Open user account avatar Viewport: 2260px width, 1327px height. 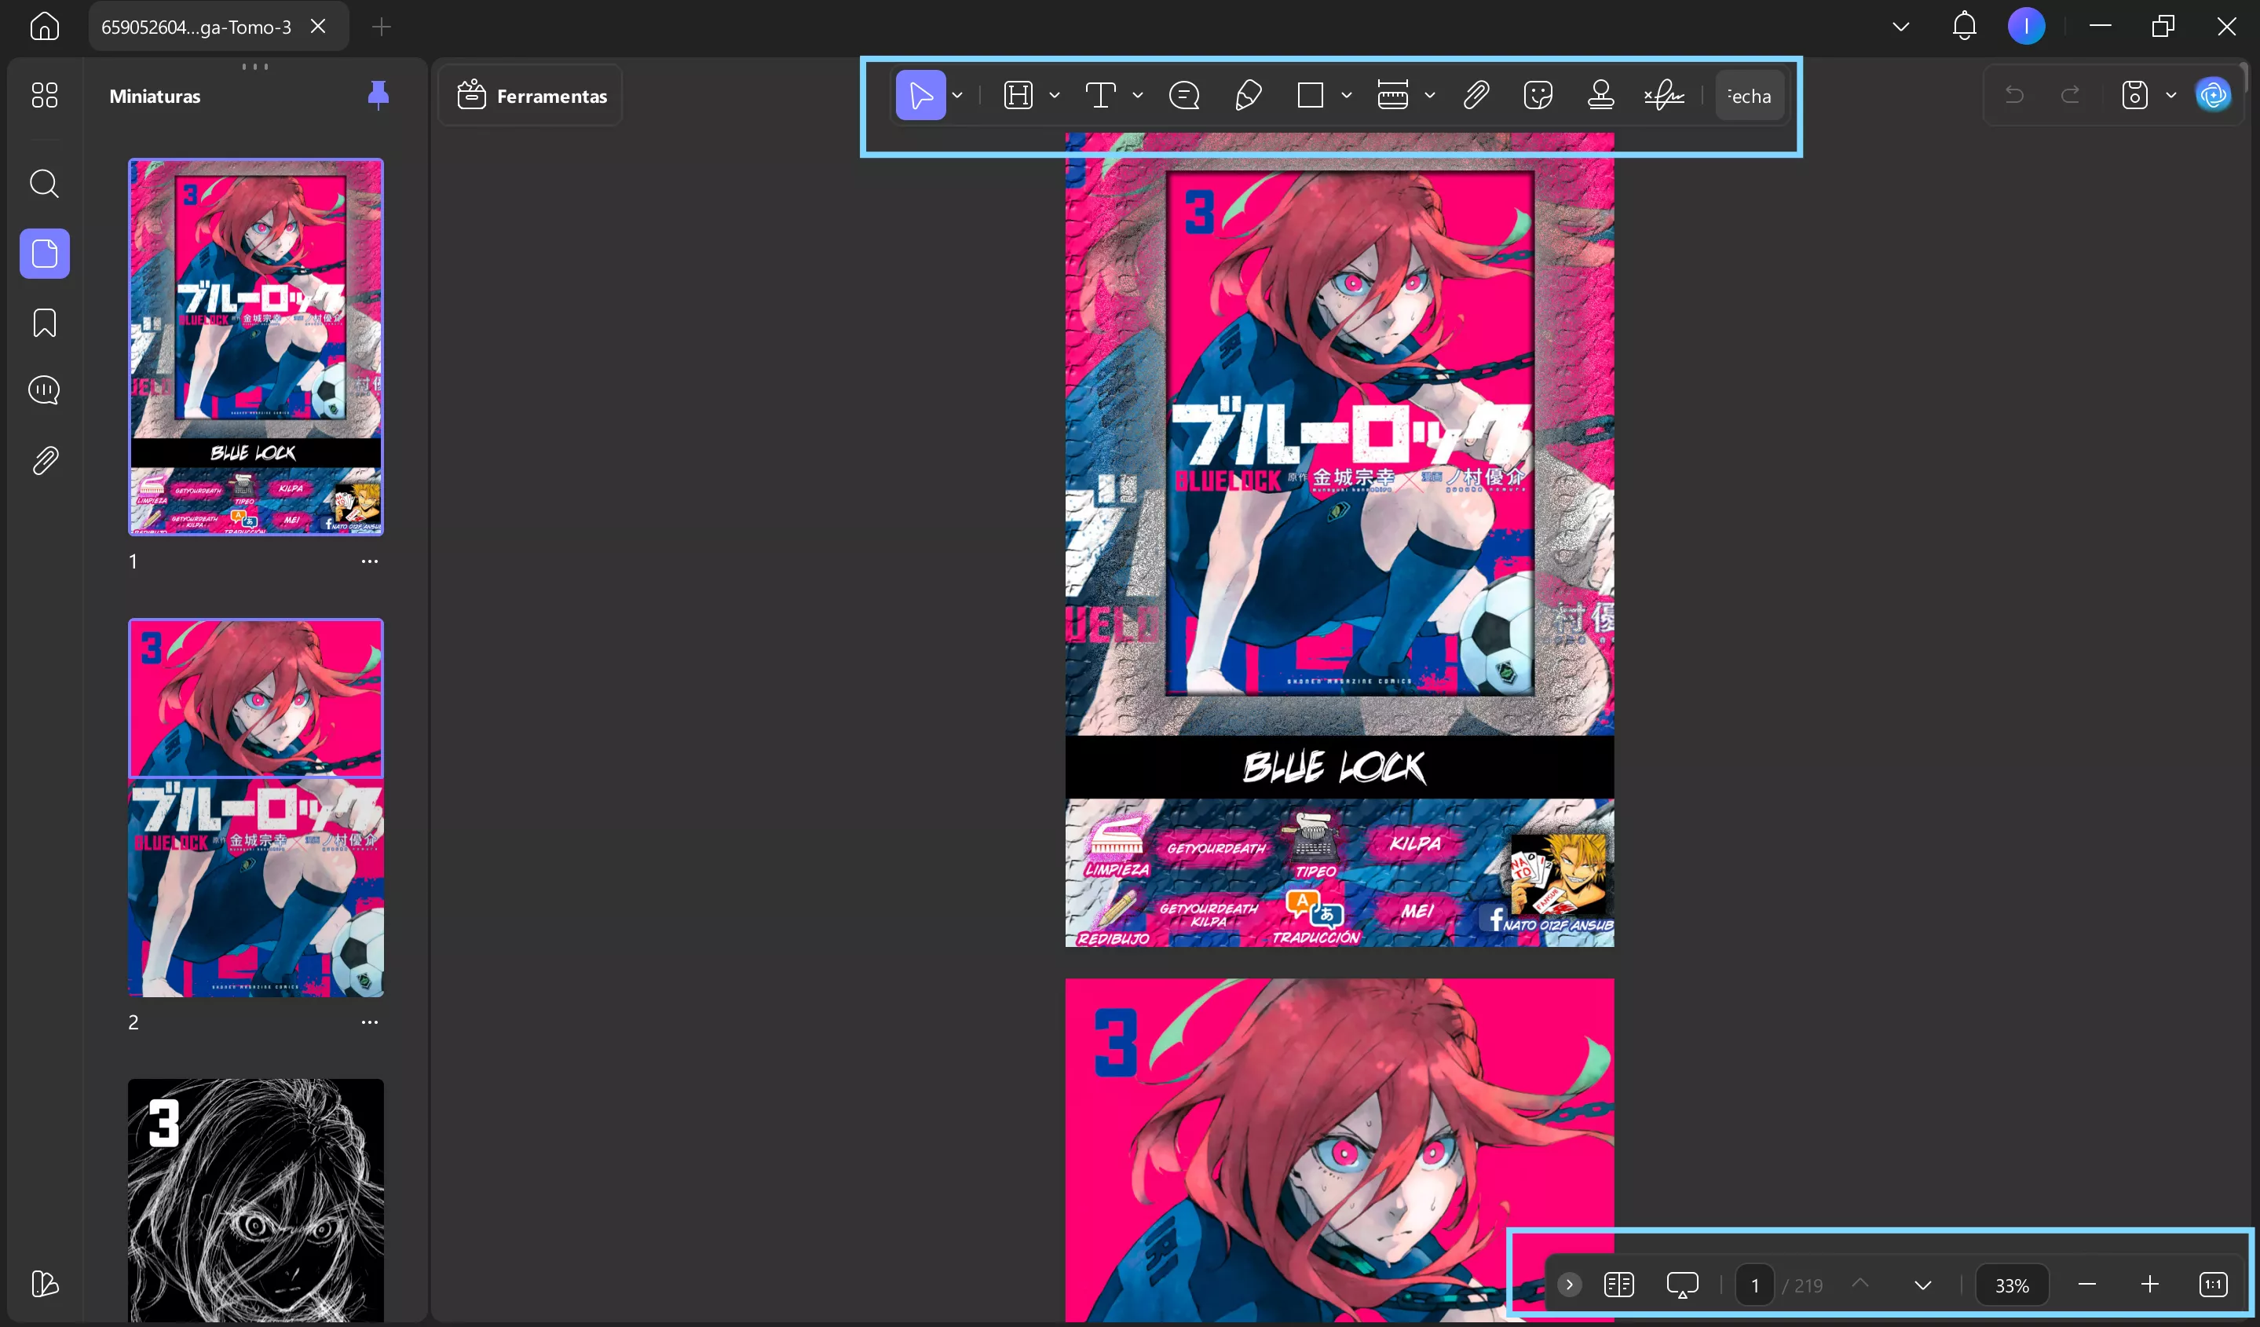[2026, 26]
